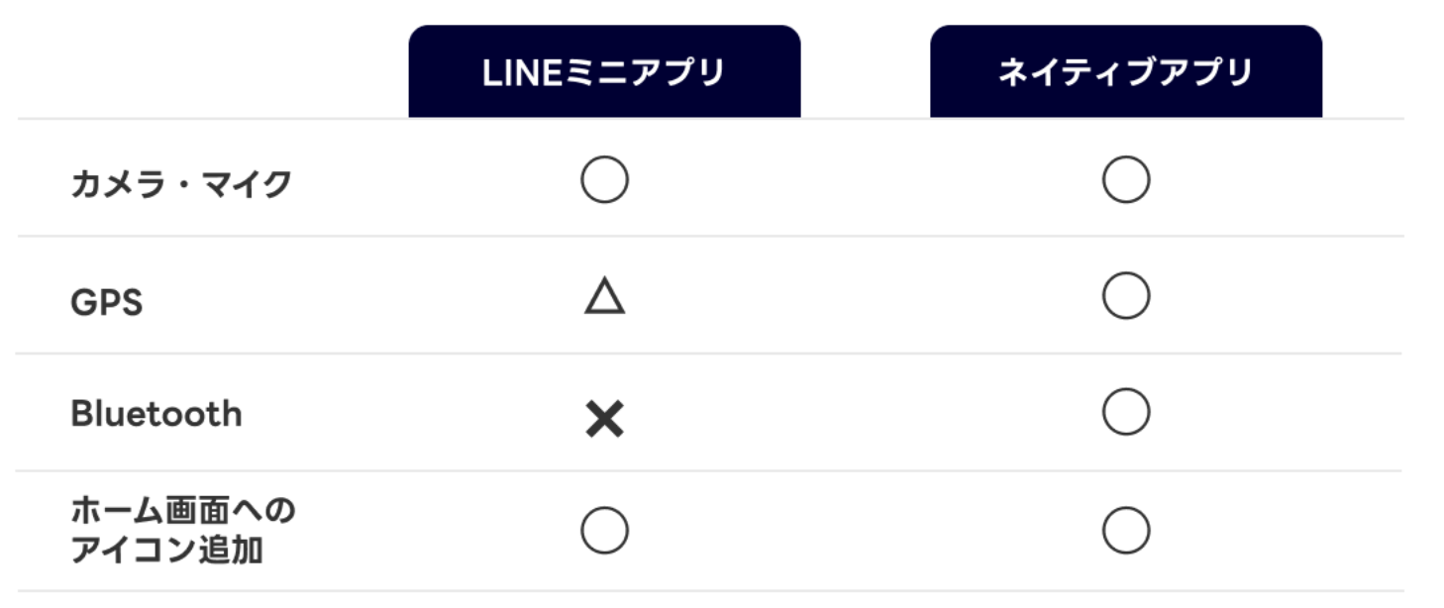The image size is (1444, 608).
Task: Click the Bluetooth circle under ネイティブアプリ
Action: point(1125,412)
